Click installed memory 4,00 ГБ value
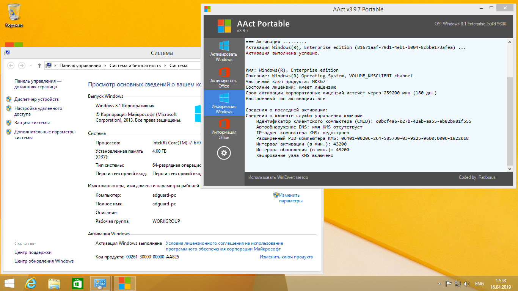 [159, 151]
